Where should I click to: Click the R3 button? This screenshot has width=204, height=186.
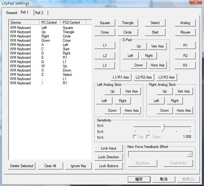(x=185, y=65)
